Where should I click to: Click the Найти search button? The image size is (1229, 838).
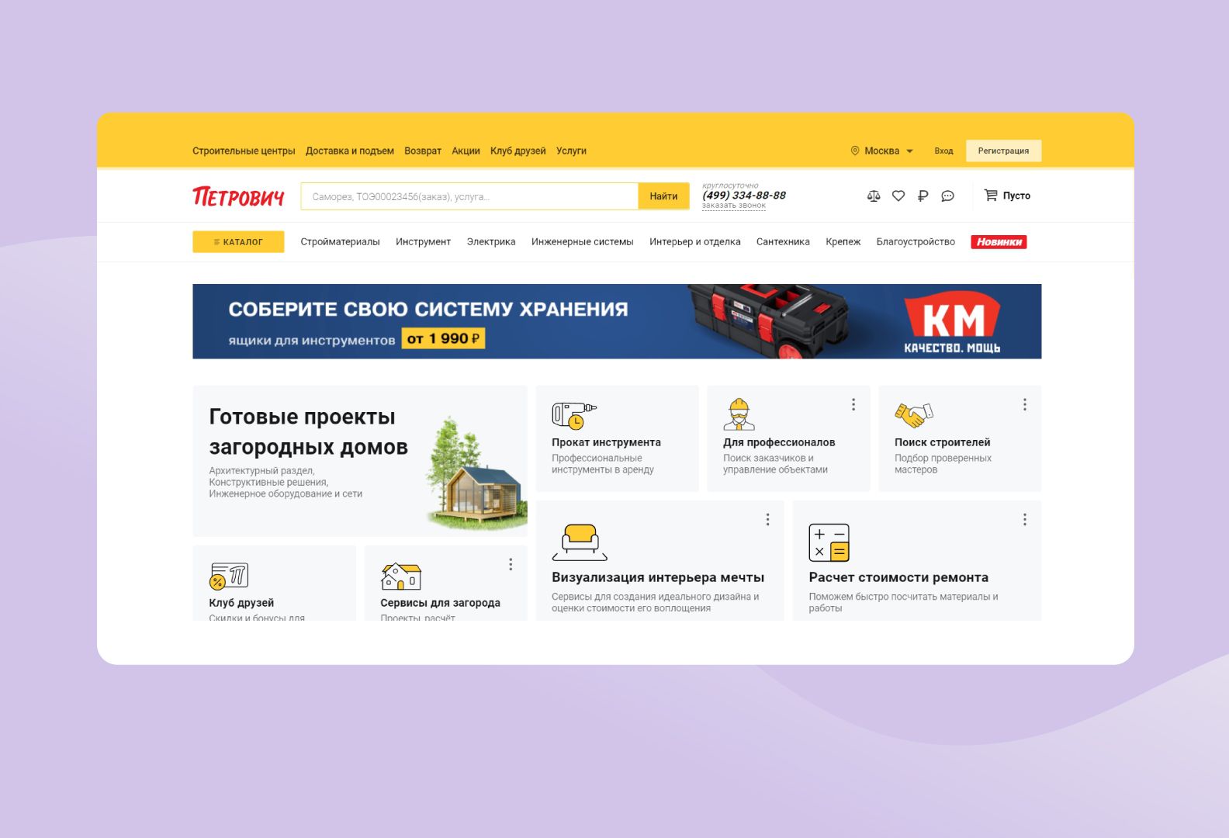[663, 196]
